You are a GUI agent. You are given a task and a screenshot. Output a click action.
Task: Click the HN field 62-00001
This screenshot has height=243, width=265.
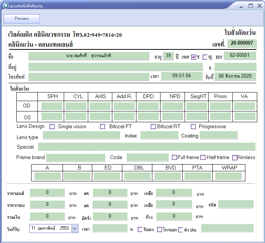click(240, 55)
